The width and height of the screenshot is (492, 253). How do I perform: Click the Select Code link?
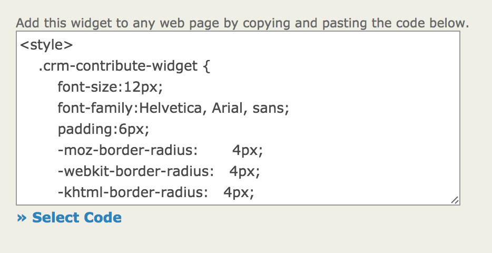76,218
